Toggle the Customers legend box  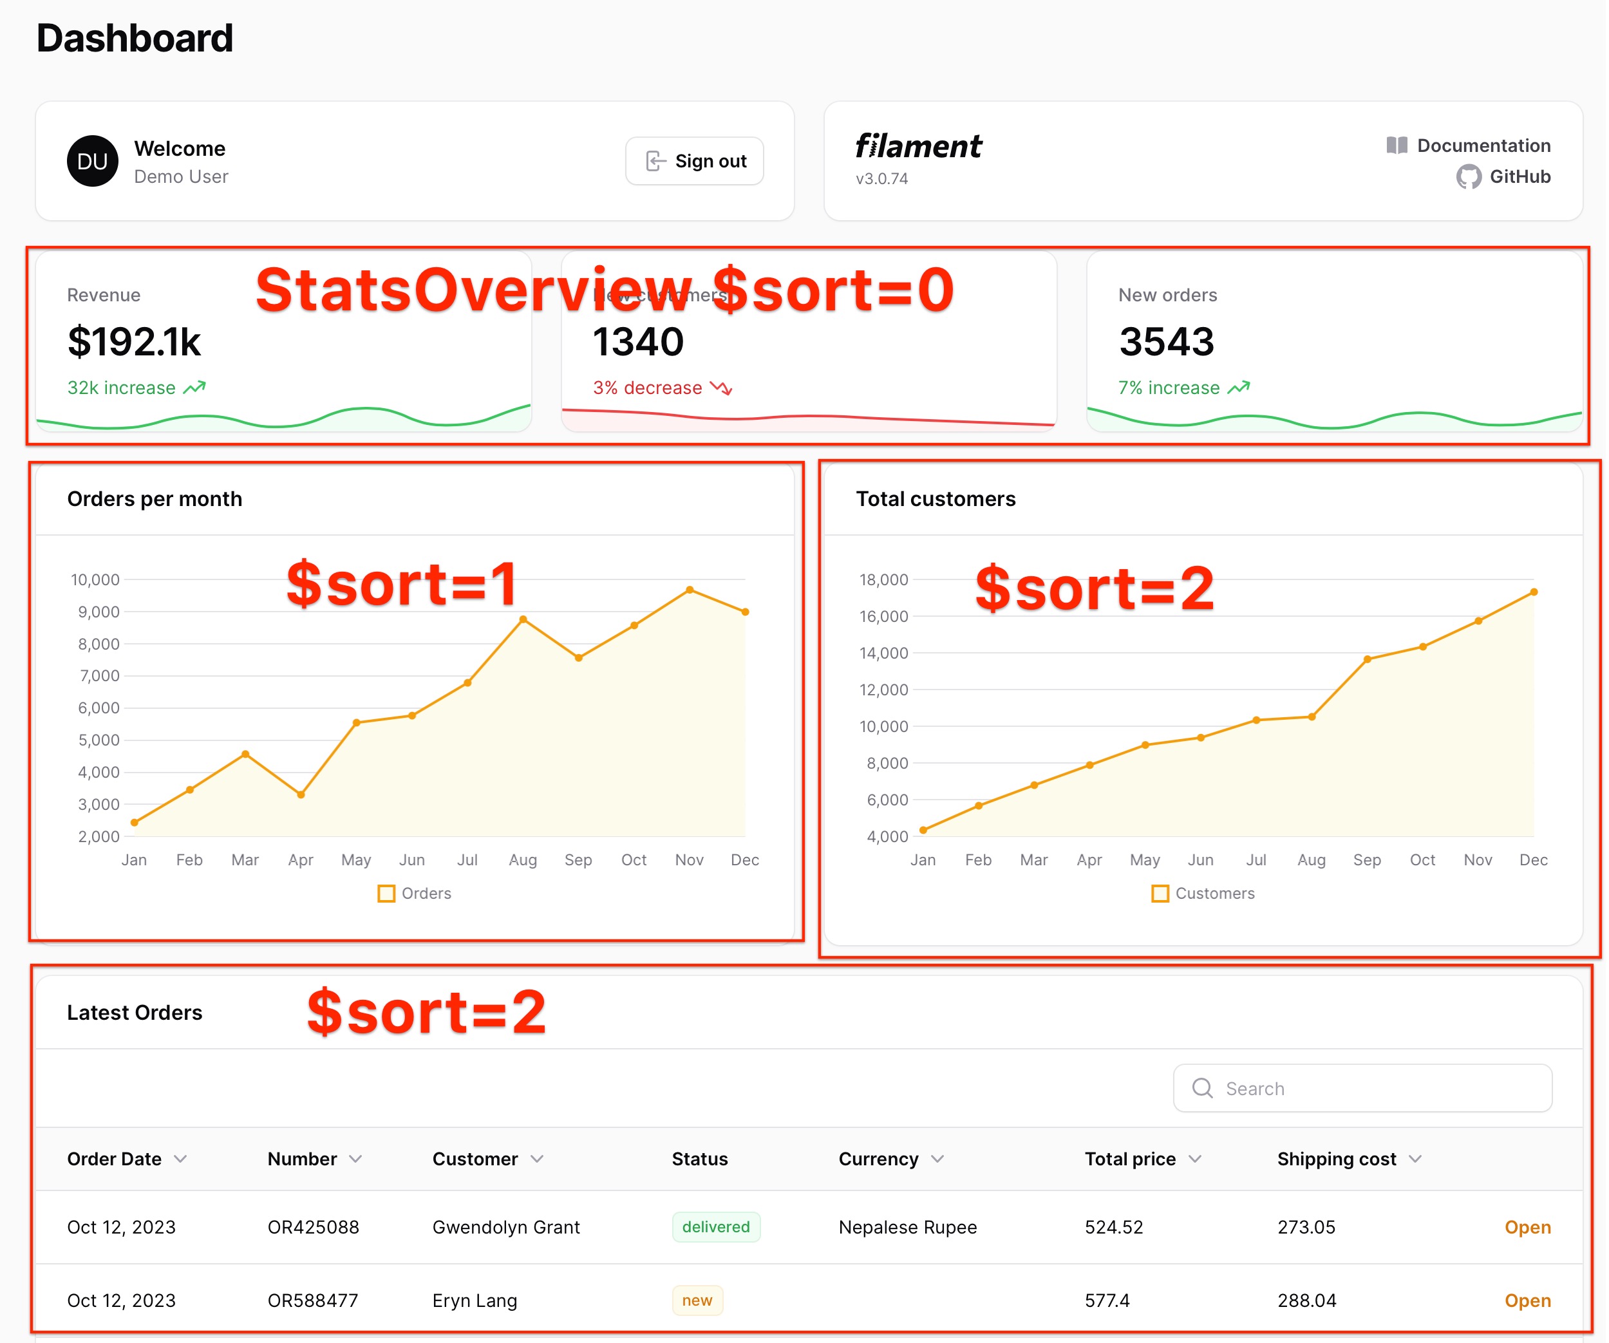pyautogui.click(x=1160, y=893)
